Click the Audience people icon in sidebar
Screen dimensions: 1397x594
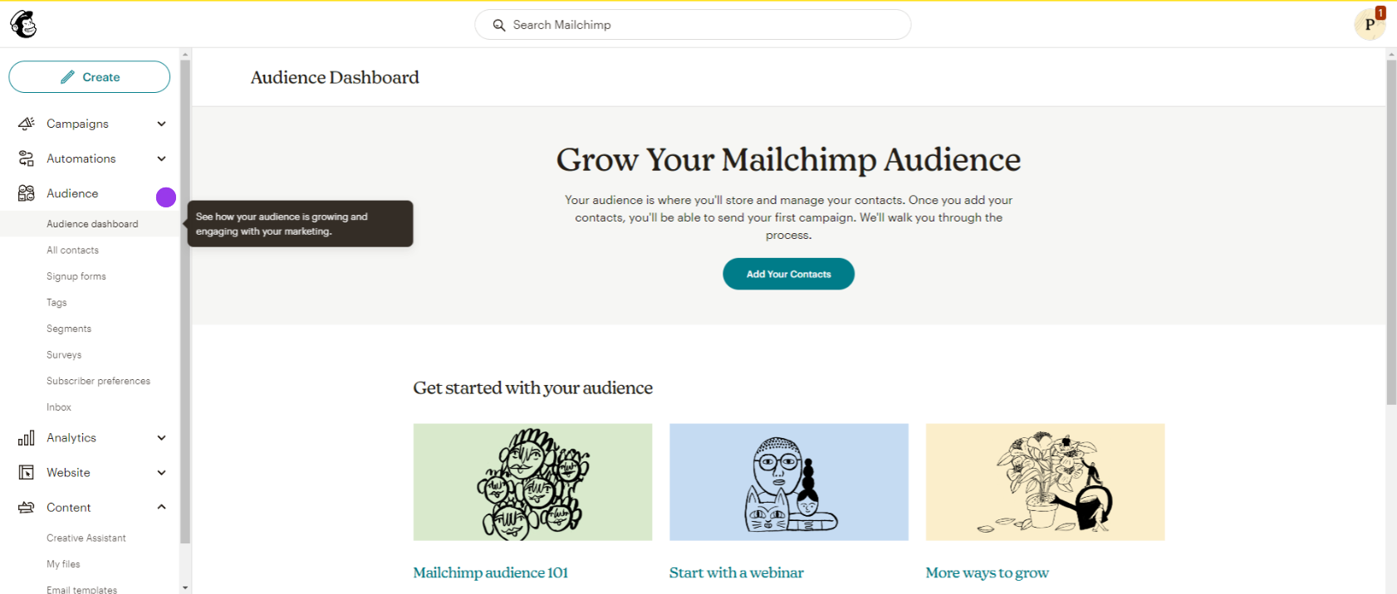tap(26, 192)
